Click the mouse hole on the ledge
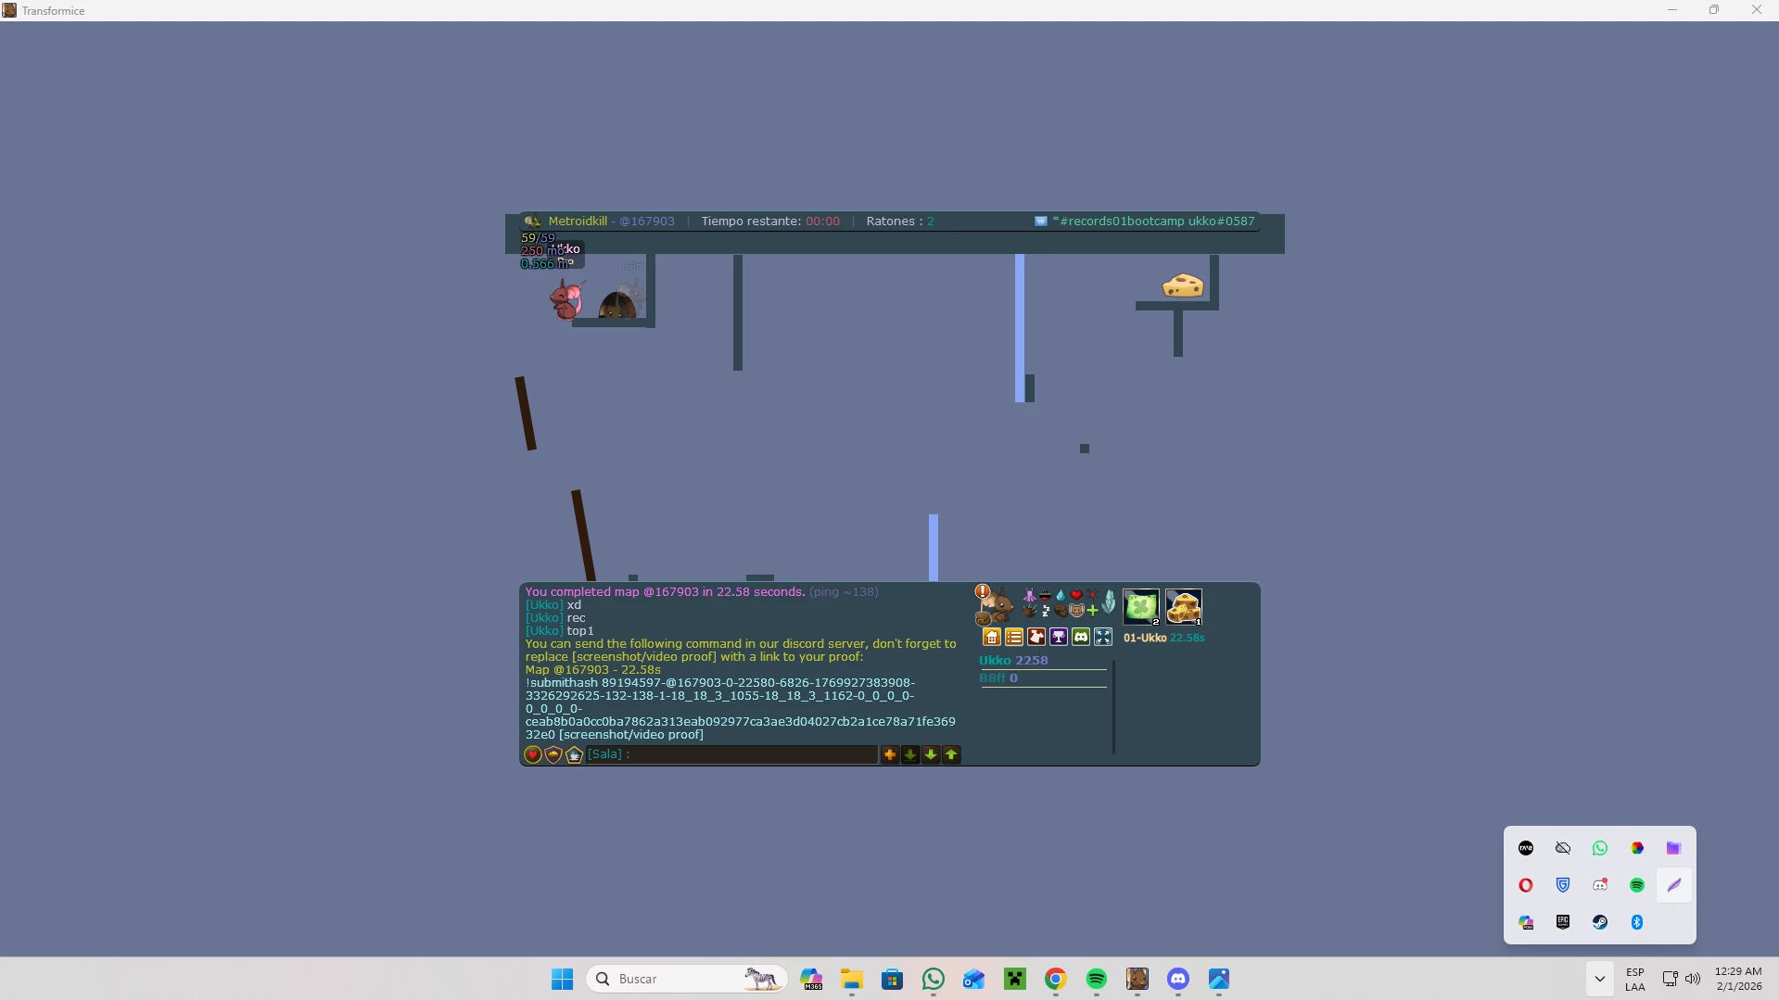Image resolution: width=1779 pixels, height=1000 pixels. coord(617,304)
